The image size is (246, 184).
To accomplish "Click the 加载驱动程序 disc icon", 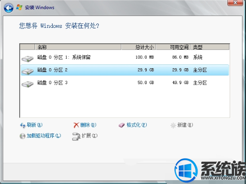I will click(x=23, y=136).
